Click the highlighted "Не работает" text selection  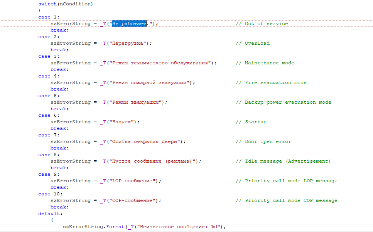(x=129, y=24)
